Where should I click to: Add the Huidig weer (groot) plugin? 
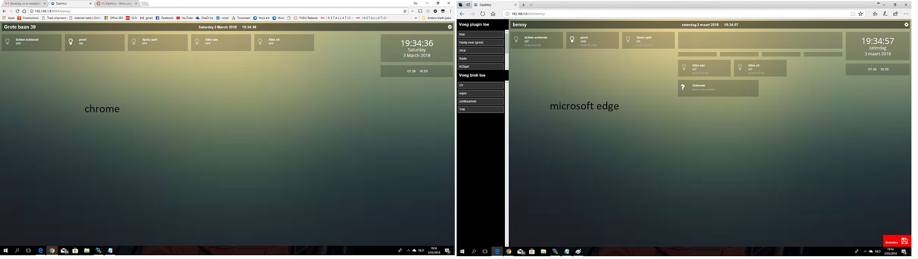click(480, 43)
